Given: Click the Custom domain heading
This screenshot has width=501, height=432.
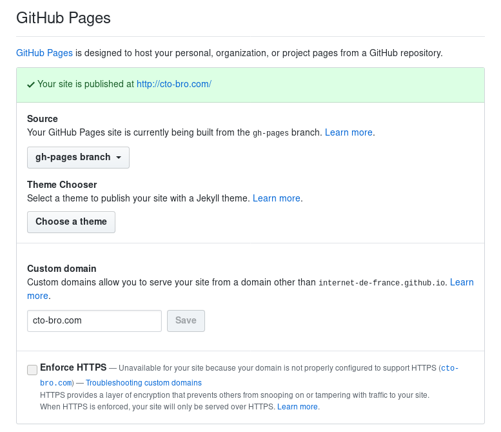Looking at the screenshot, I should (62, 269).
